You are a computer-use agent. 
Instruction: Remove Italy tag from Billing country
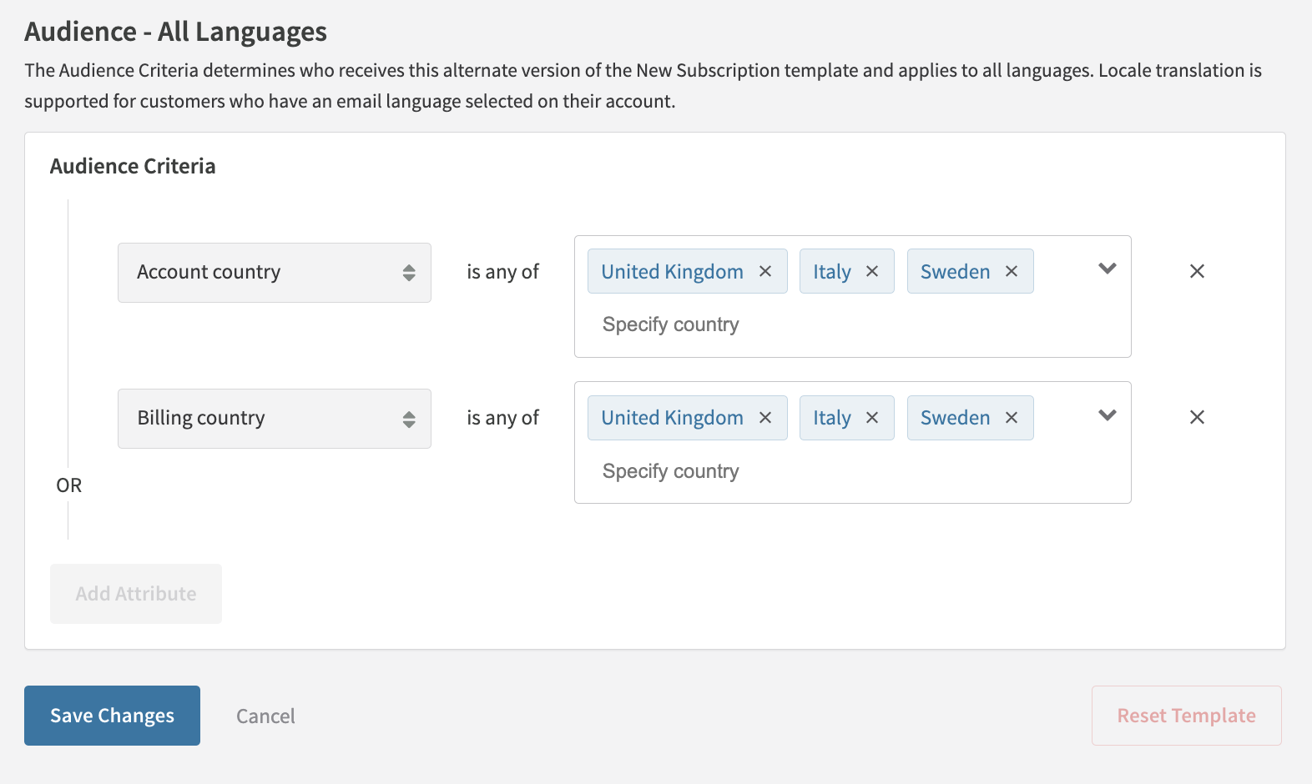click(x=872, y=418)
